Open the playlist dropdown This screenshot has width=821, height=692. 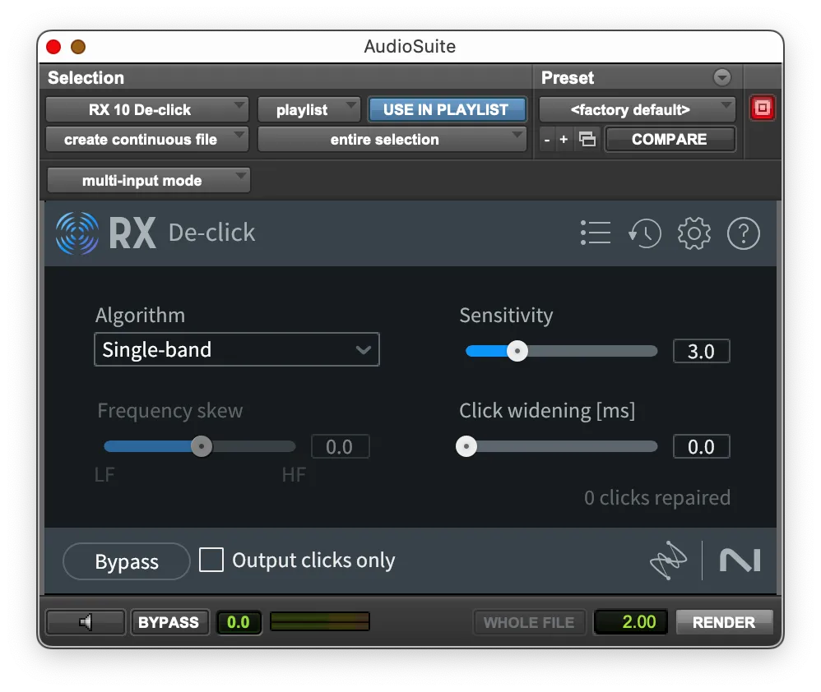click(x=309, y=109)
